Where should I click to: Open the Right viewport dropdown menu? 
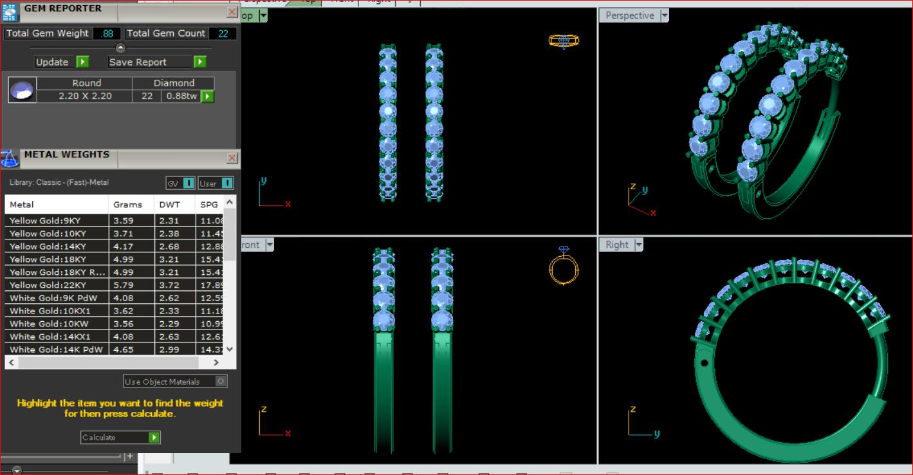(x=639, y=245)
